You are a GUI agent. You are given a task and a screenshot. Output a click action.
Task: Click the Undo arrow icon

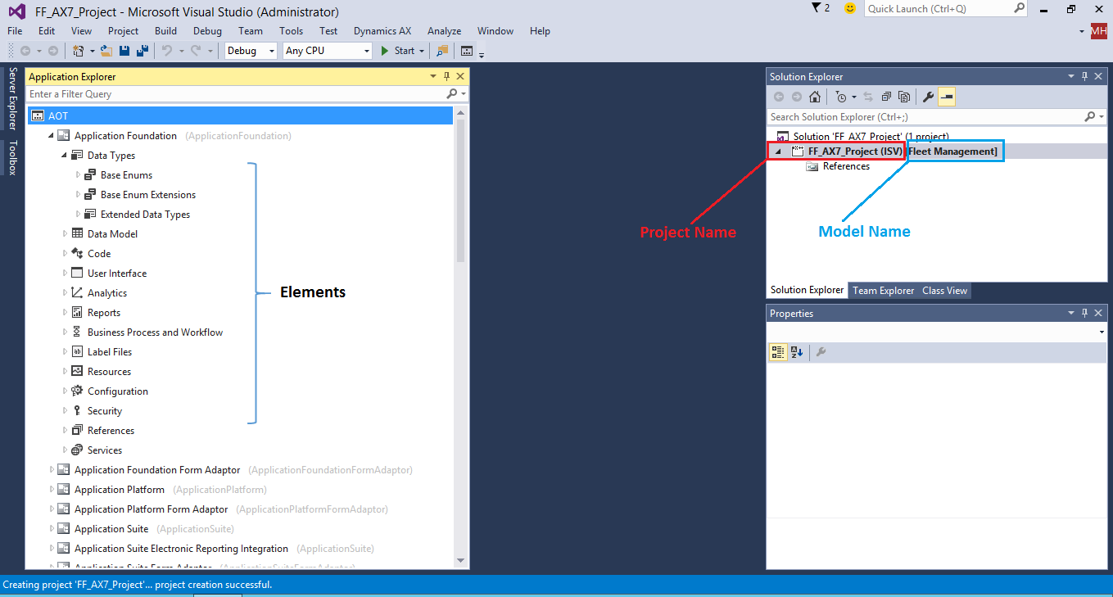coord(166,51)
